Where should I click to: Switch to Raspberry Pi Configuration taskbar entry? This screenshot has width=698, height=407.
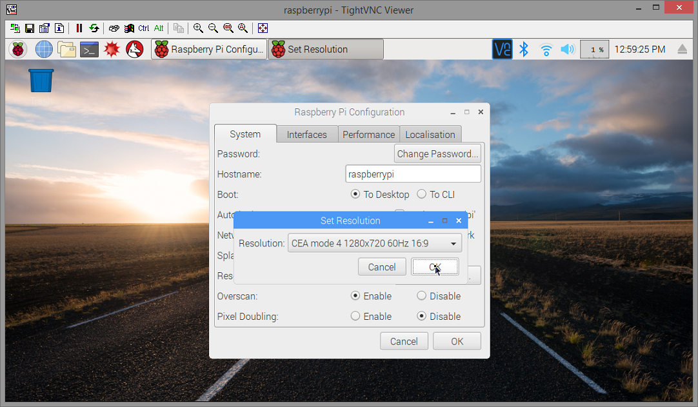coord(209,50)
